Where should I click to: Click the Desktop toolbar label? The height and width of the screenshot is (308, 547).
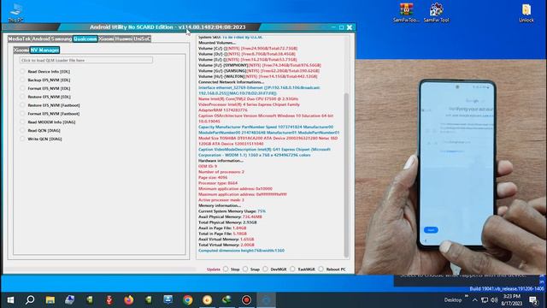point(453,300)
